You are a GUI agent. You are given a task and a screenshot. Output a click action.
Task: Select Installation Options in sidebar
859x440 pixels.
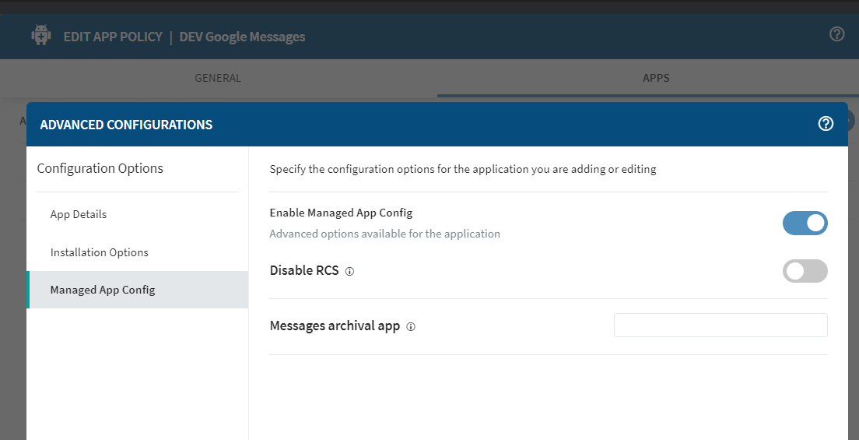coord(99,252)
